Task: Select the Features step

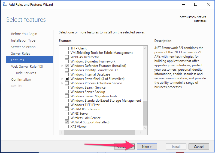Action: tap(29, 60)
